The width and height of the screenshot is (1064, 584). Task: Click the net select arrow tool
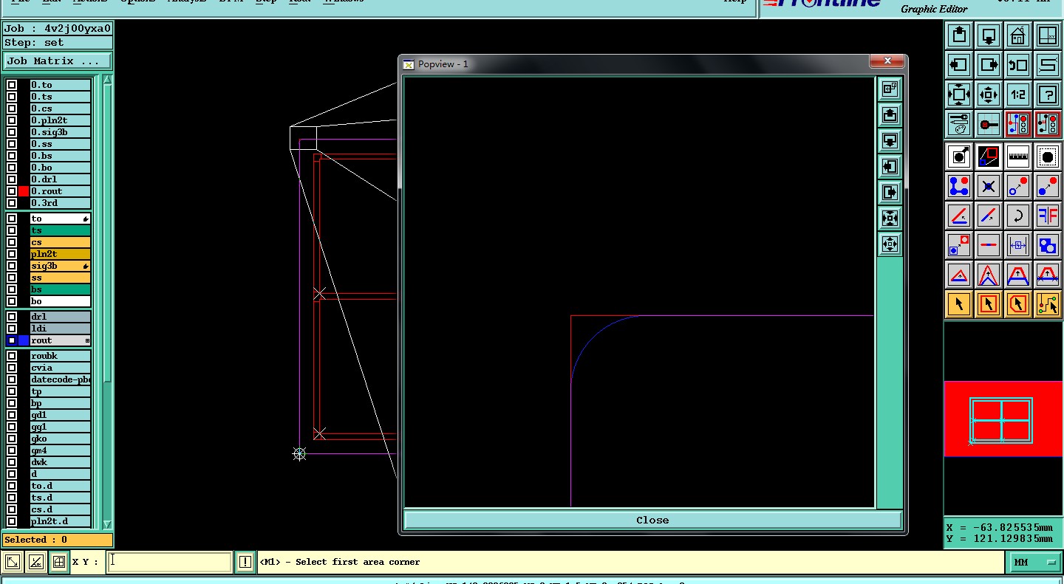pyautogui.click(x=1048, y=303)
